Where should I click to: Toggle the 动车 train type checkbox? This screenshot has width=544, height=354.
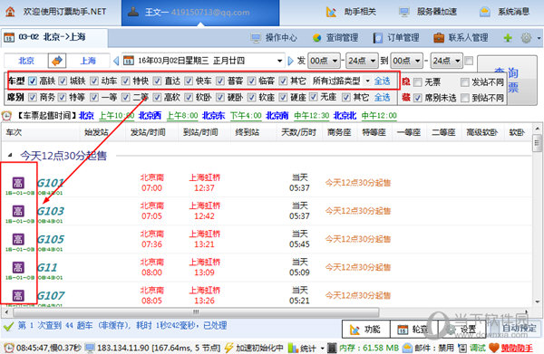94,81
